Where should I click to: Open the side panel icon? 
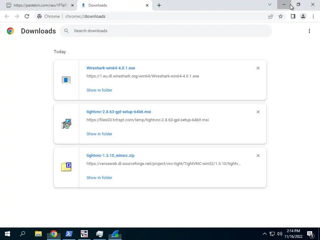tap(293, 16)
